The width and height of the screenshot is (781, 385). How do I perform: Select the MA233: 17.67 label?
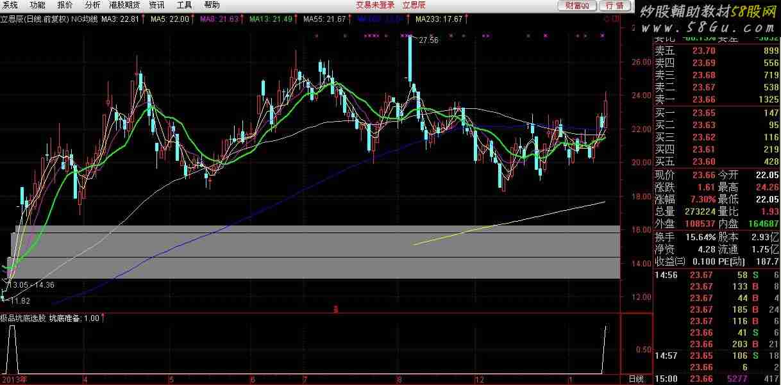tap(439, 19)
